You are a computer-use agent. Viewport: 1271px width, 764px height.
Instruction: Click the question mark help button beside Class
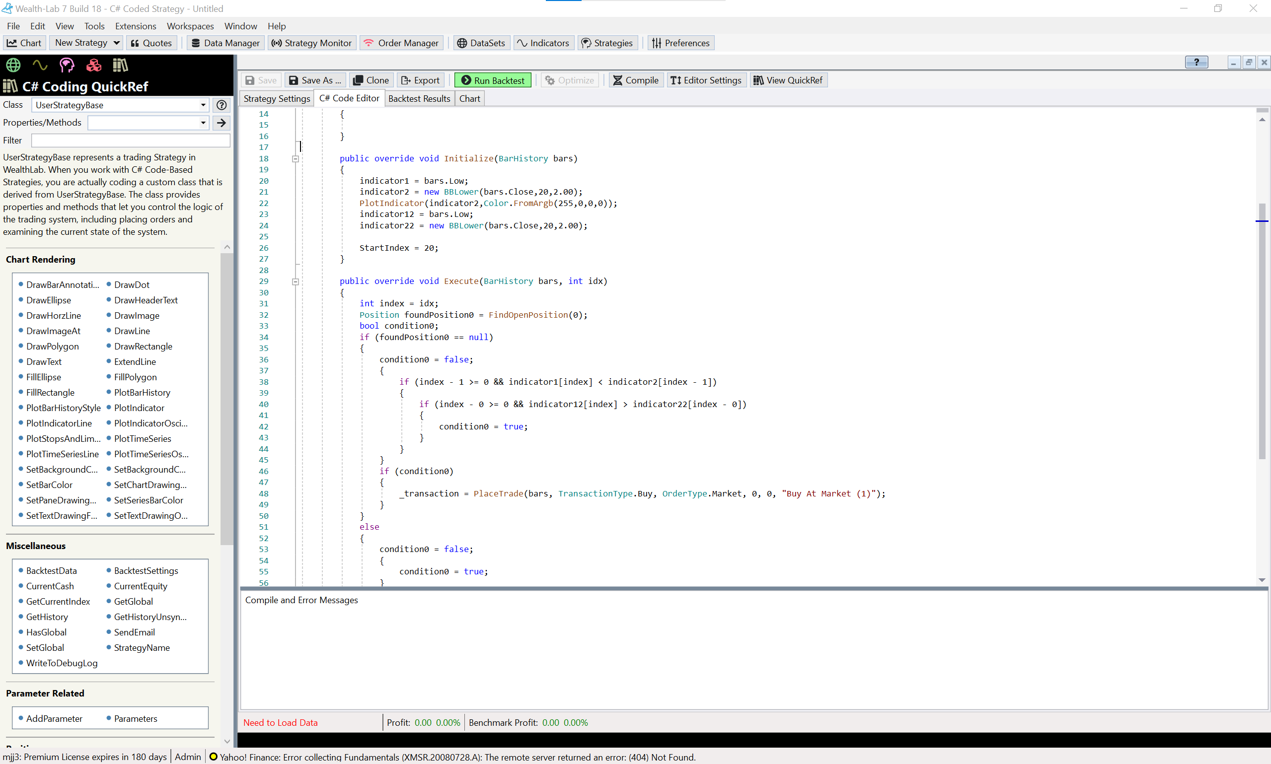(222, 105)
